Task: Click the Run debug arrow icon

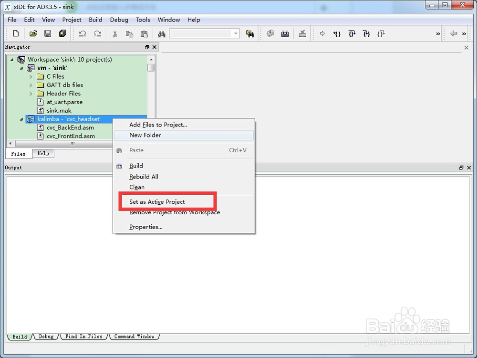Action: tap(322, 33)
